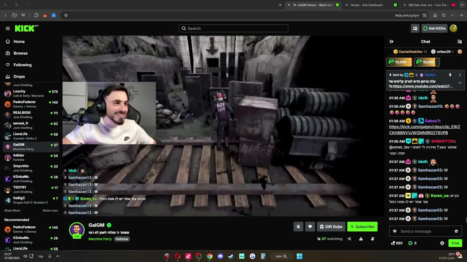
Task: Report the stream with warning icon
Action: tap(361, 239)
